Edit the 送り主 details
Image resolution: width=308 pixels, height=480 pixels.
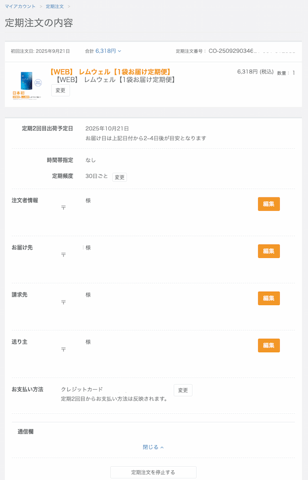tap(268, 346)
